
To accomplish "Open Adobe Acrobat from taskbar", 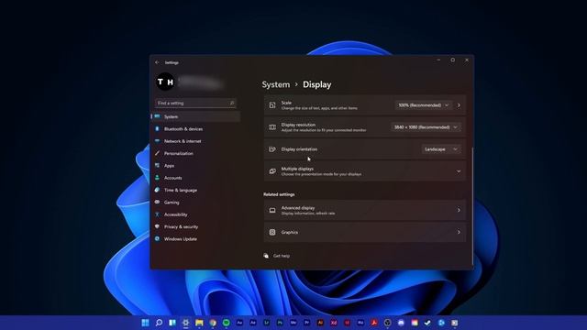I will [374, 323].
